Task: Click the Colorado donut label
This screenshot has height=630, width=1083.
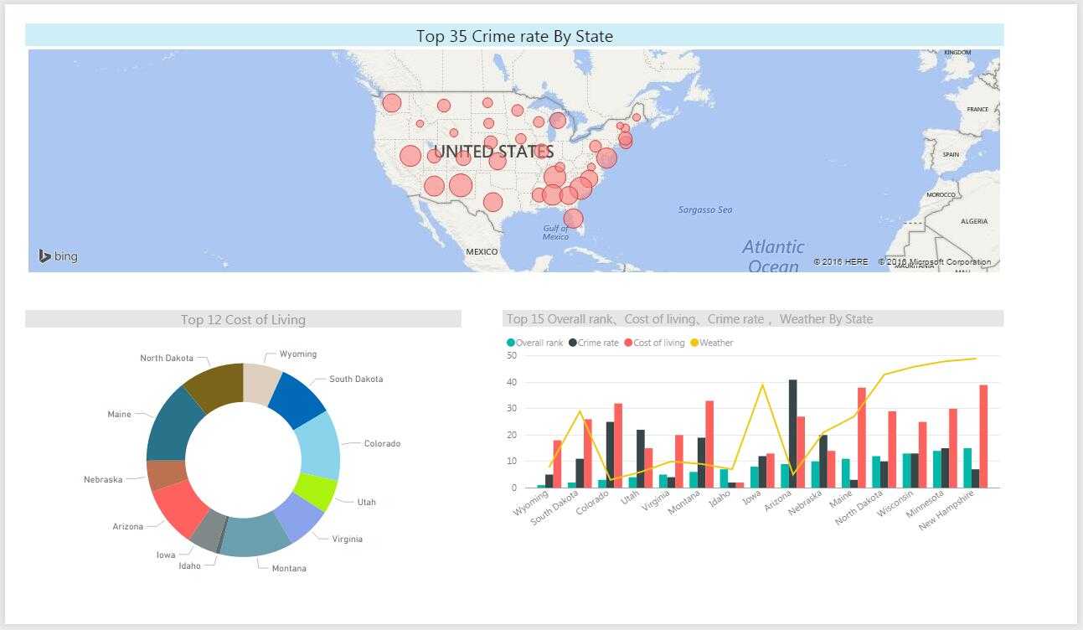Action: tap(382, 444)
